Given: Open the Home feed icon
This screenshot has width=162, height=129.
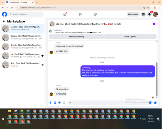Looking at the screenshot, I should click(x=65, y=14).
